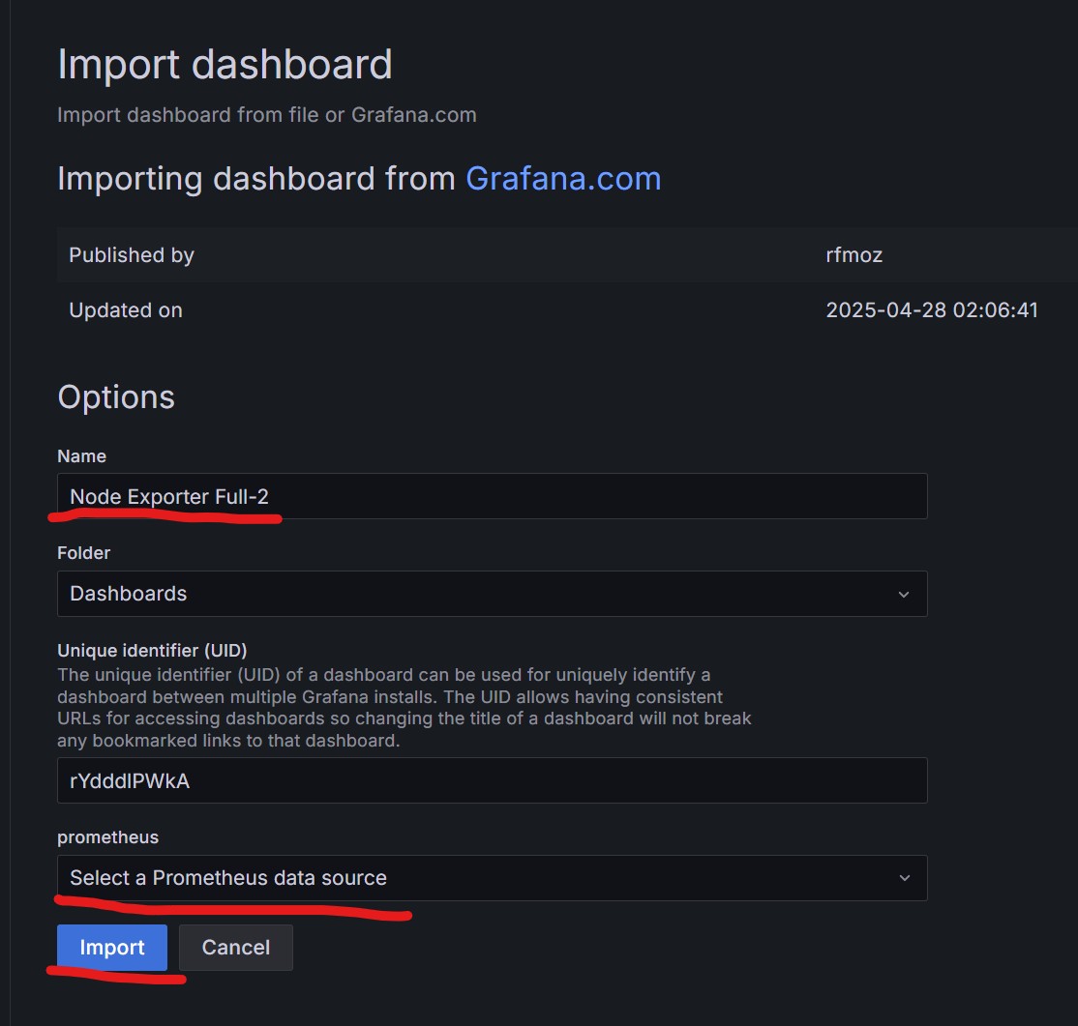Click the subtitle Import dashboard from file
1078x1026 pixels.
pyautogui.click(x=266, y=115)
